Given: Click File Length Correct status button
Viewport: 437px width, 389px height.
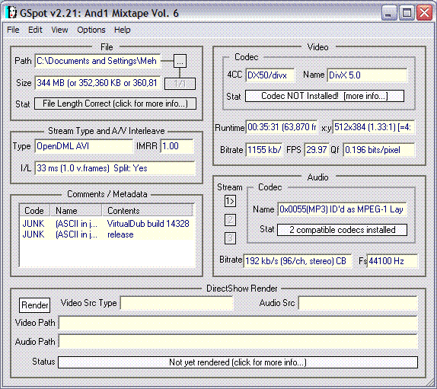Looking at the screenshot, I should point(115,104).
